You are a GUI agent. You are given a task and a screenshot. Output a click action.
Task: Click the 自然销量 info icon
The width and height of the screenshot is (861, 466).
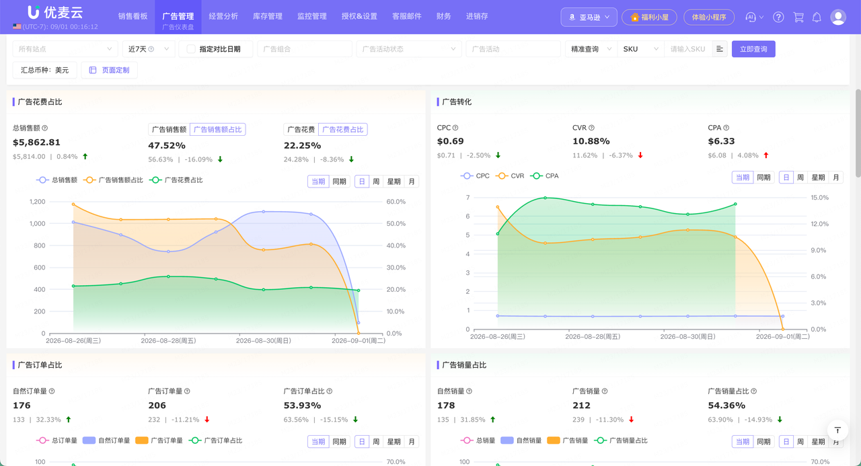click(x=469, y=391)
